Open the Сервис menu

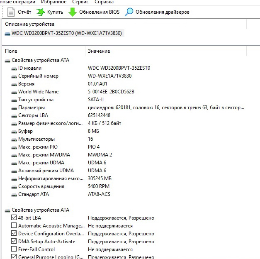[80, 2]
